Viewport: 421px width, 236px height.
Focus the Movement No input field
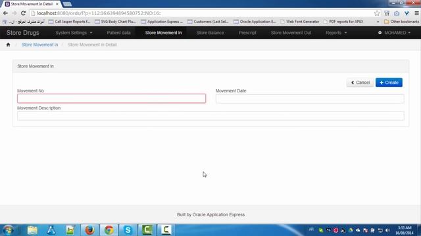coord(111,98)
